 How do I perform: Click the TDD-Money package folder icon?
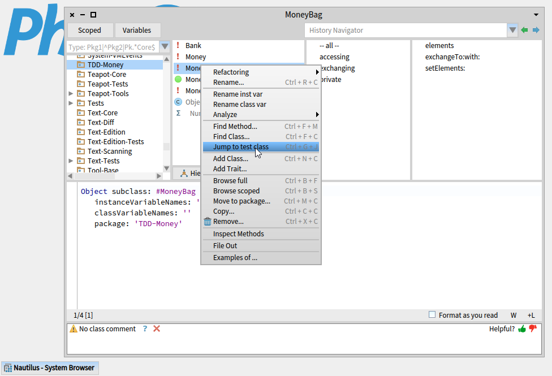[81, 65]
